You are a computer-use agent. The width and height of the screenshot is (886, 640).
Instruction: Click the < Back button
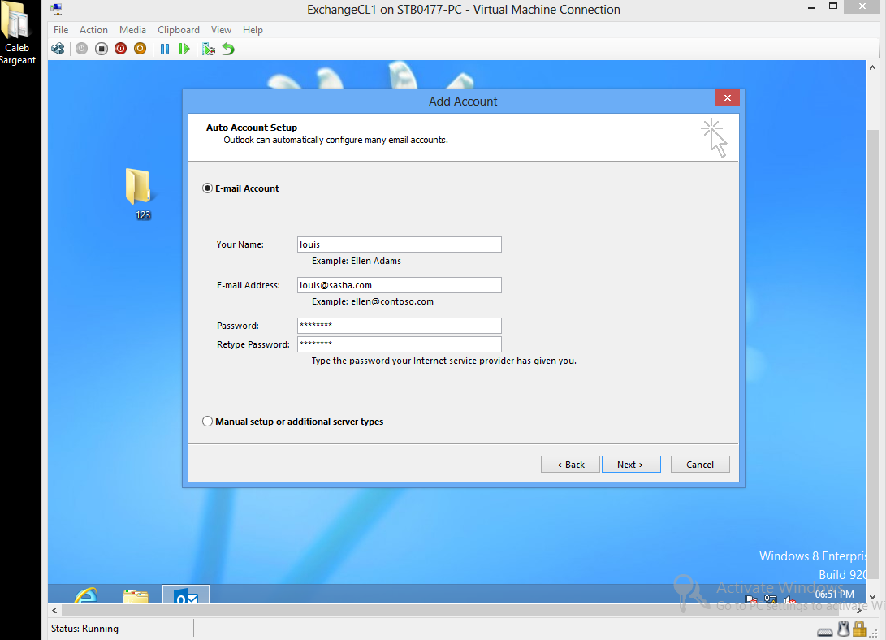[570, 465]
